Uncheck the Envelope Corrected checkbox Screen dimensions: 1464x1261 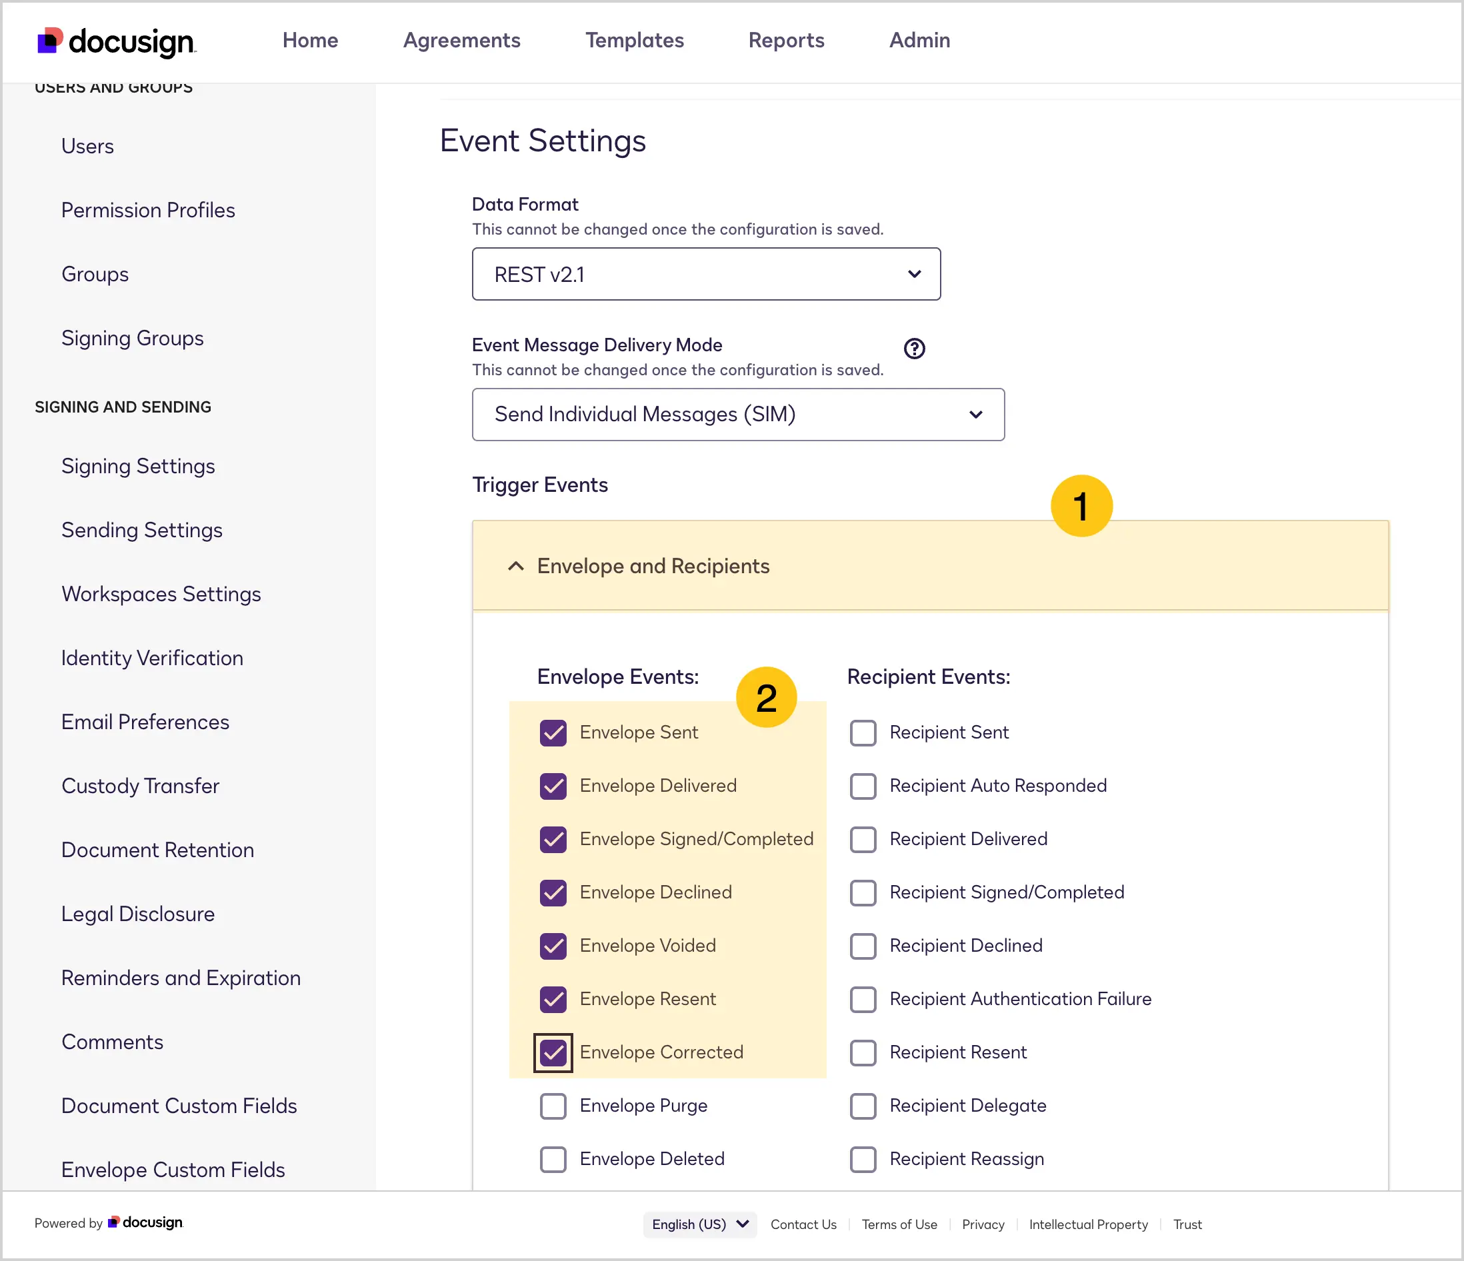click(553, 1052)
